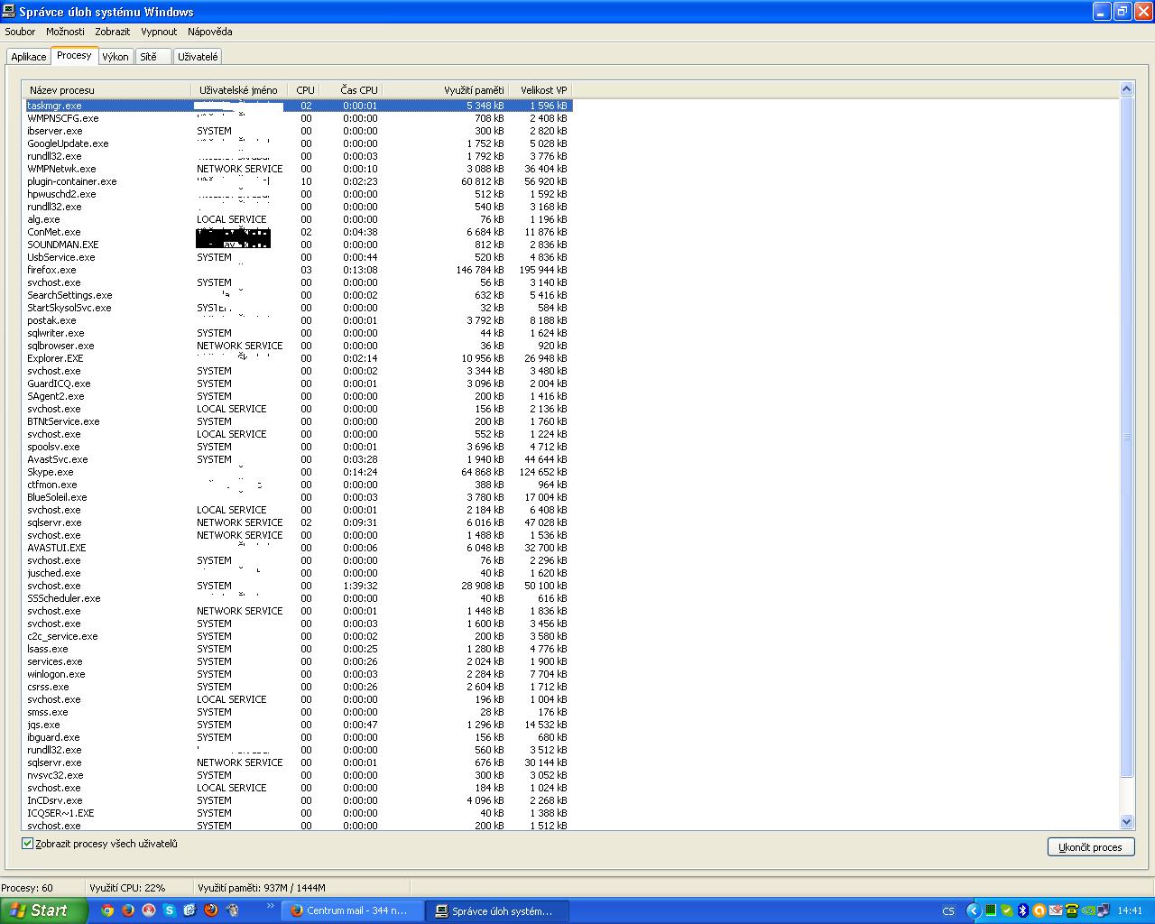
Task: Select the GoogleUpdate.exe process
Action: click(x=299, y=143)
